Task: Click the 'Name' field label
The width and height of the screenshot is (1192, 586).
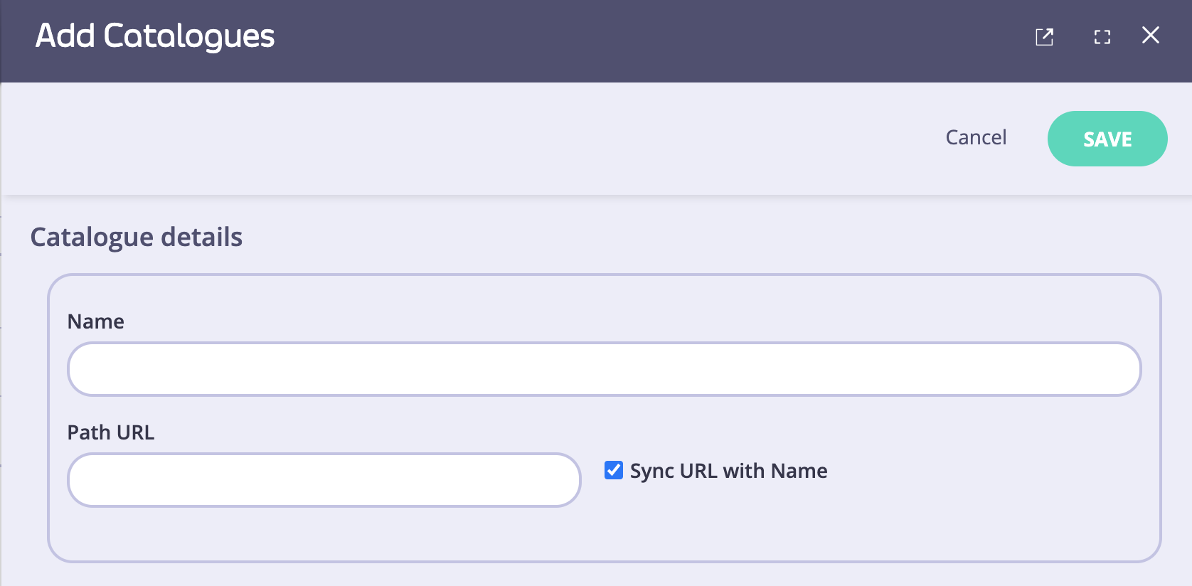Action: click(96, 321)
